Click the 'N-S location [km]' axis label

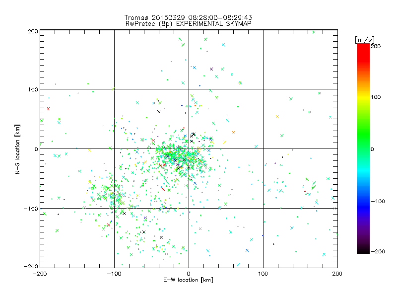(x=17, y=149)
